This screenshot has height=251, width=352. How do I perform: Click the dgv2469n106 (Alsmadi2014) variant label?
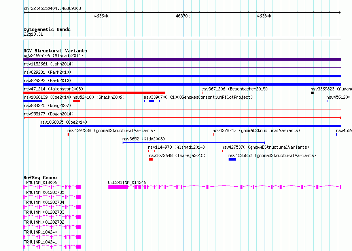click(x=53, y=56)
